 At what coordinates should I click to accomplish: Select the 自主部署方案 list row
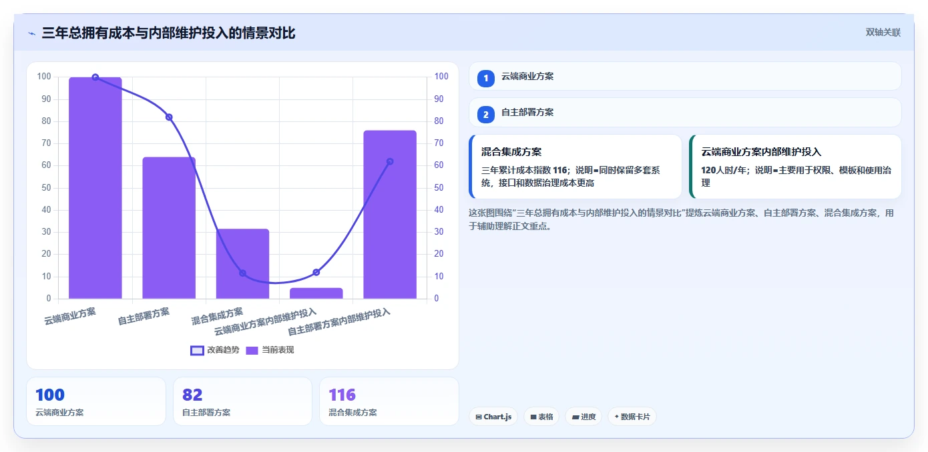[685, 112]
